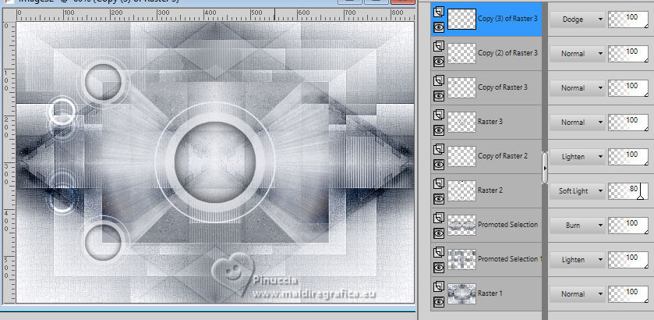Click thumbnail of Raster 2 layer
The image size is (654, 320).
pos(461,190)
